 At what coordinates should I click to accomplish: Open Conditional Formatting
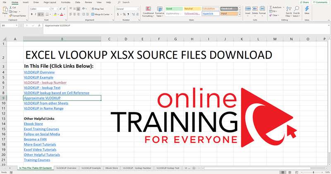coord(148,12)
